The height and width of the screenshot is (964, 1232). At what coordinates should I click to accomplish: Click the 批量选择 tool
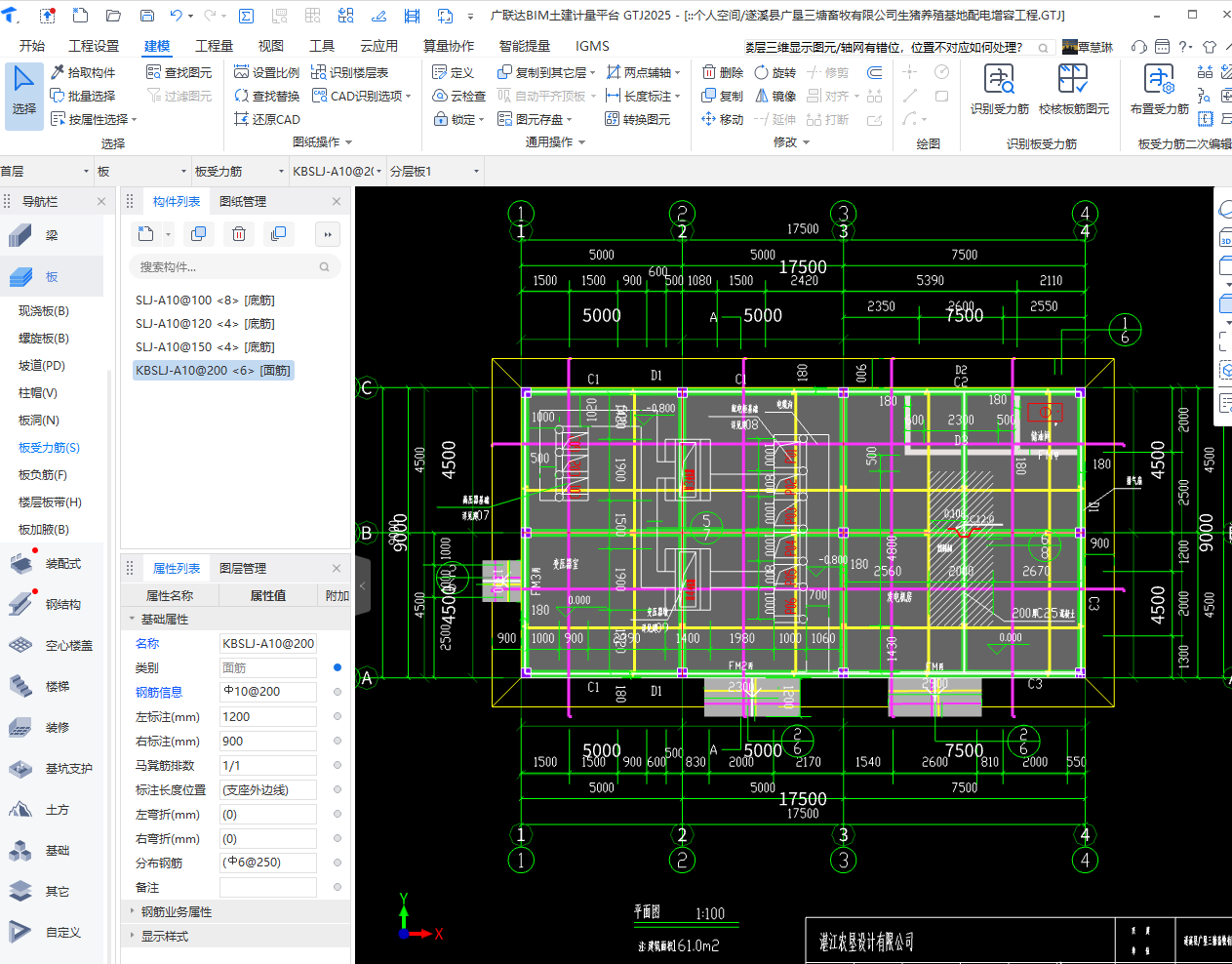click(x=83, y=96)
